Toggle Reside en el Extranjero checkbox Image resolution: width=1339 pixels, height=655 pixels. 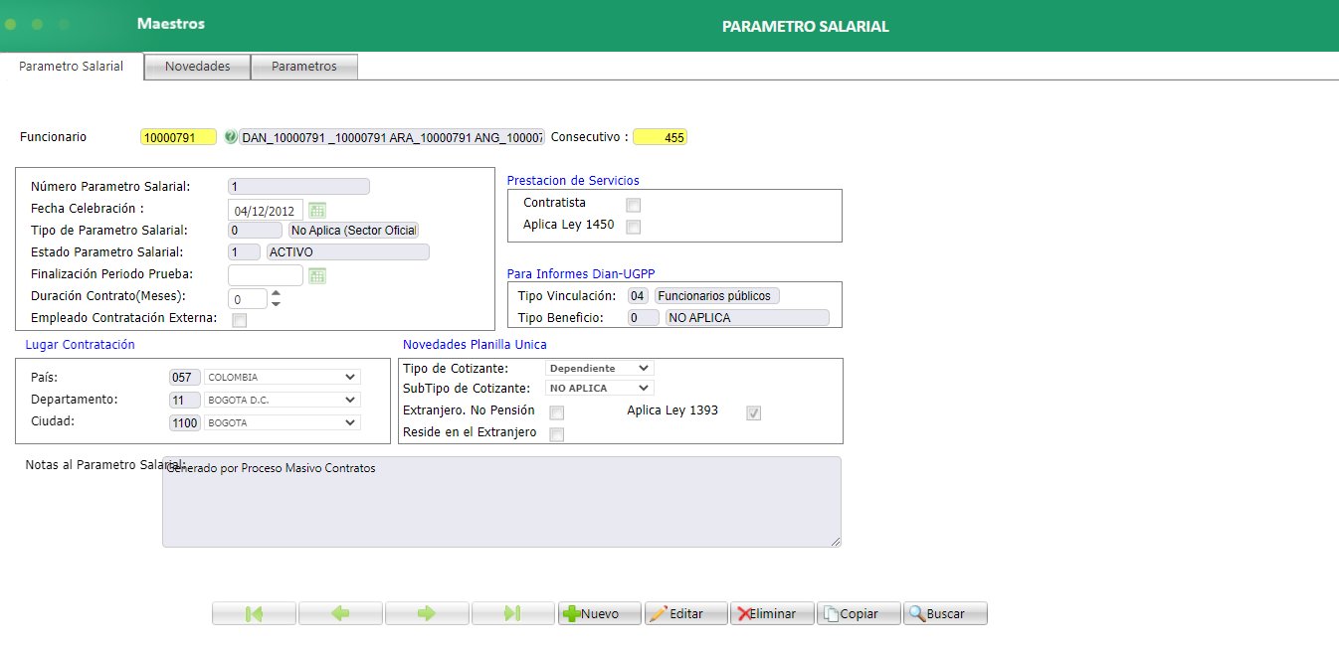(557, 434)
